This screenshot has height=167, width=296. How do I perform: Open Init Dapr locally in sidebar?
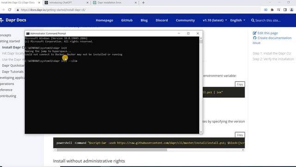13,53
